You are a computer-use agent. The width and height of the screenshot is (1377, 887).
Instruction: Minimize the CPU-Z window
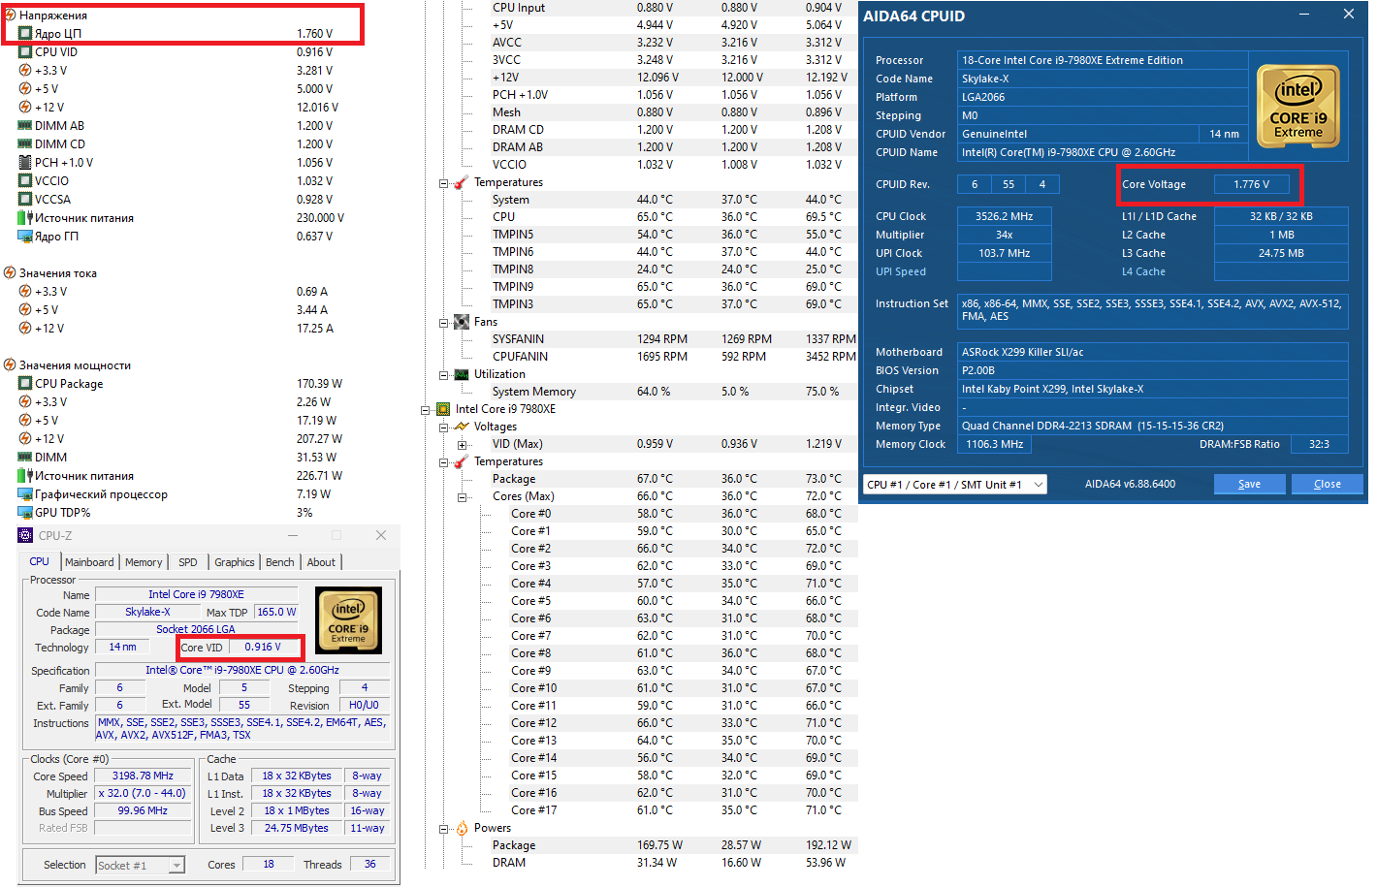(293, 535)
